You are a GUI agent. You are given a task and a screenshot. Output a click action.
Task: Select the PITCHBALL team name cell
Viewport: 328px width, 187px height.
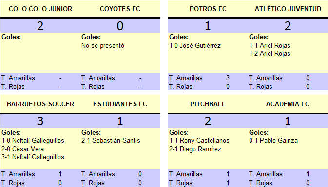[x=208, y=104]
